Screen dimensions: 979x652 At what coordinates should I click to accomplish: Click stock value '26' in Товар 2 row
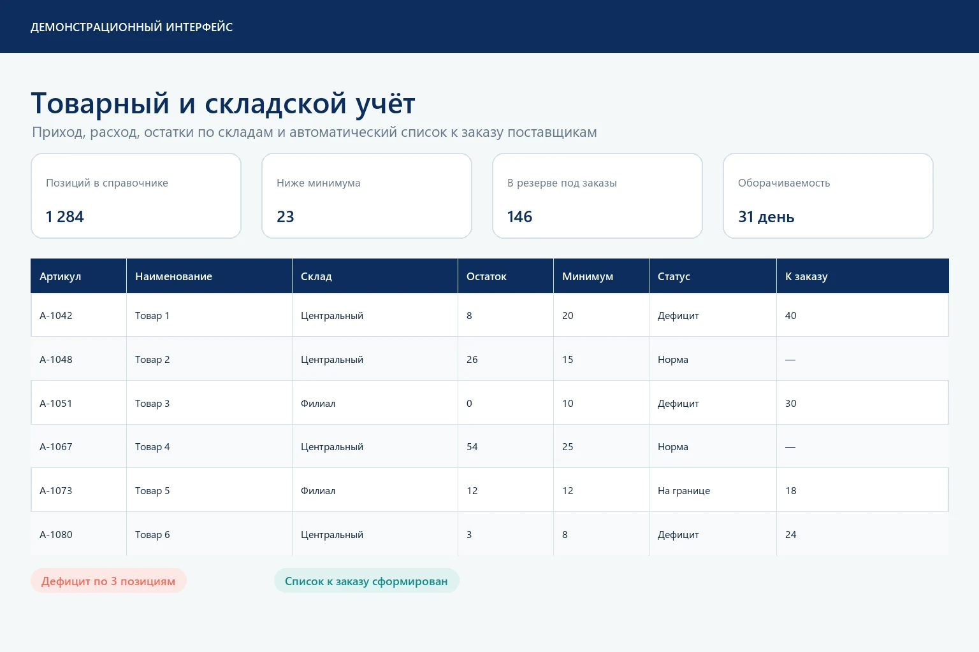(x=472, y=359)
